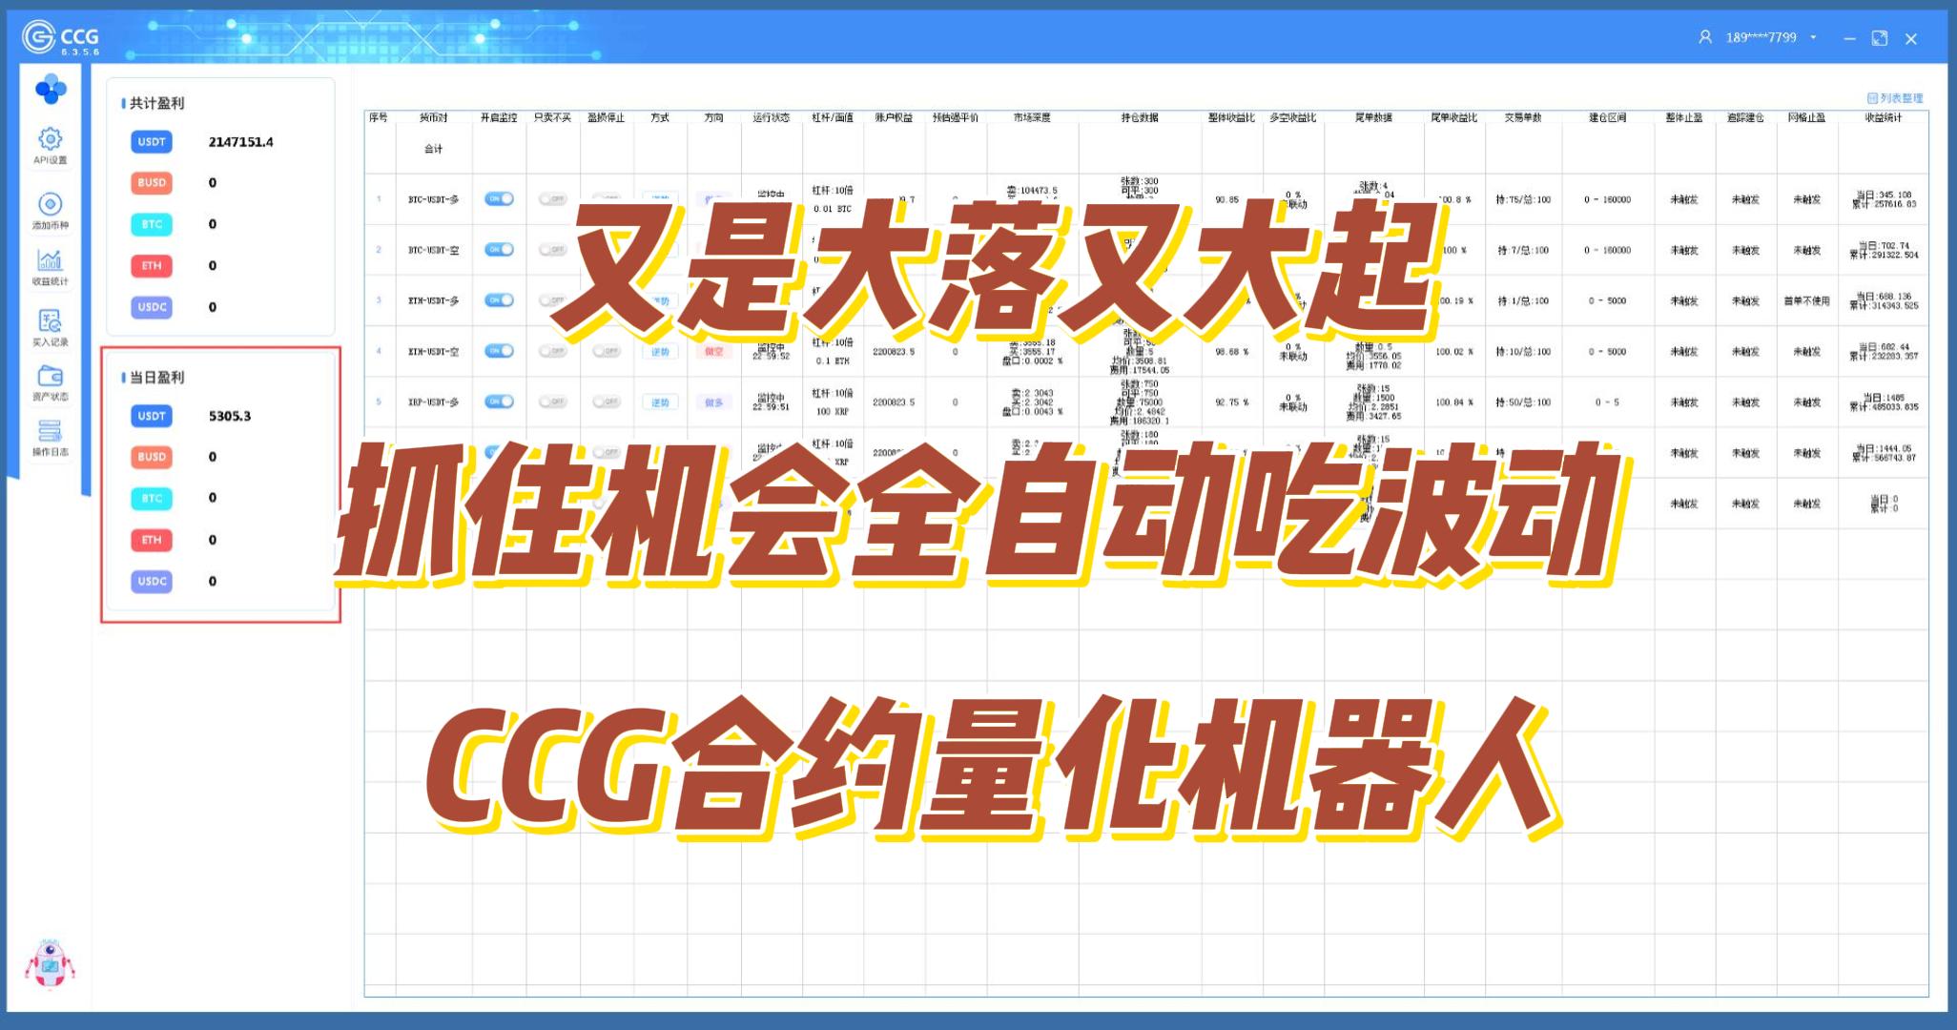
Task: Open 买入记录 purchase records icon
Action: click(x=50, y=325)
